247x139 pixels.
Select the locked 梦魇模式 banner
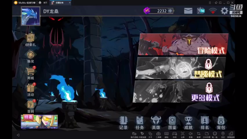coord(181,68)
